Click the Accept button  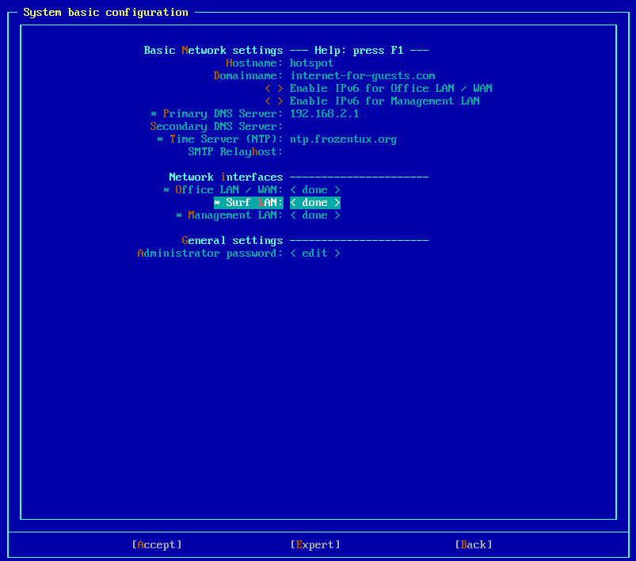pos(157,545)
